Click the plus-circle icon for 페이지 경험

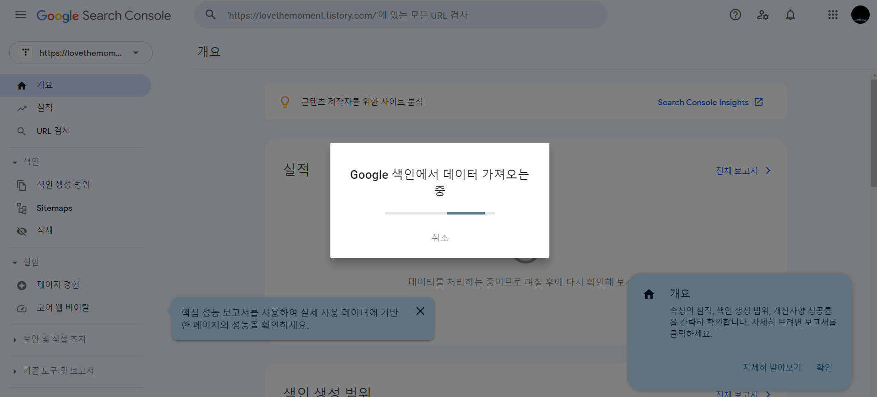coord(22,285)
